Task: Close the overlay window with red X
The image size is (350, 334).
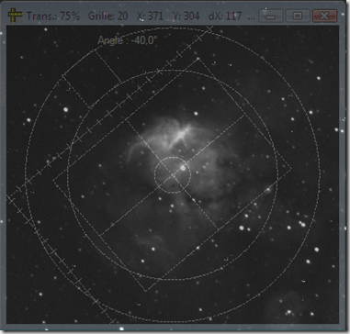Action: (x=325, y=16)
